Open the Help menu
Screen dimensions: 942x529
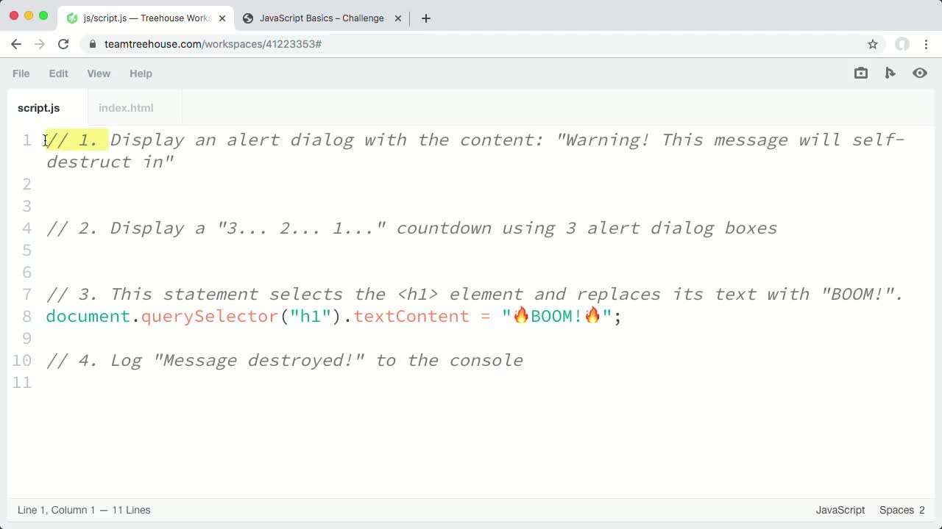coord(141,73)
